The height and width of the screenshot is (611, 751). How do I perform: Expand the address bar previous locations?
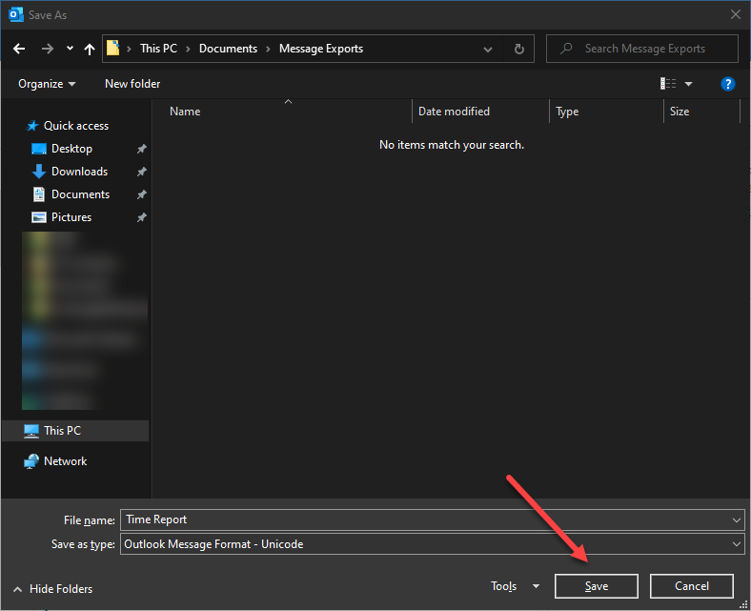point(488,49)
